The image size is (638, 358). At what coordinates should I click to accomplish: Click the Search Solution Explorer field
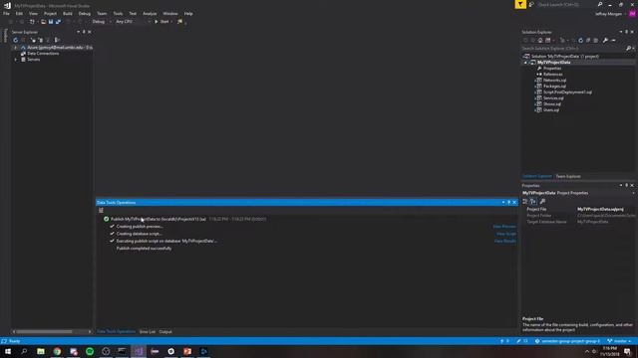pos(574,49)
